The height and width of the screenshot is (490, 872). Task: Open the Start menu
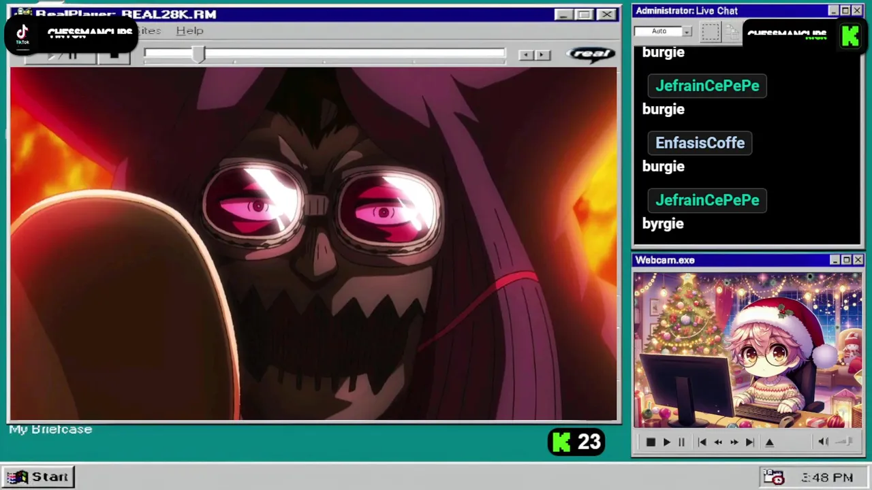coord(37,477)
